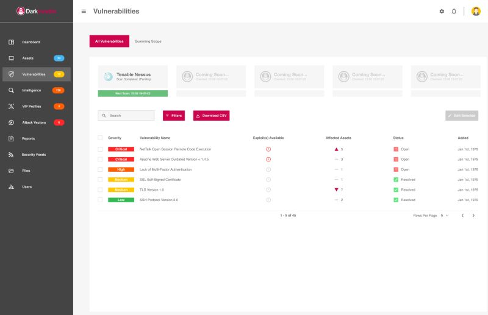488x315 pixels.
Task: Switch to All Vulnerabilities tab
Action: click(109, 41)
